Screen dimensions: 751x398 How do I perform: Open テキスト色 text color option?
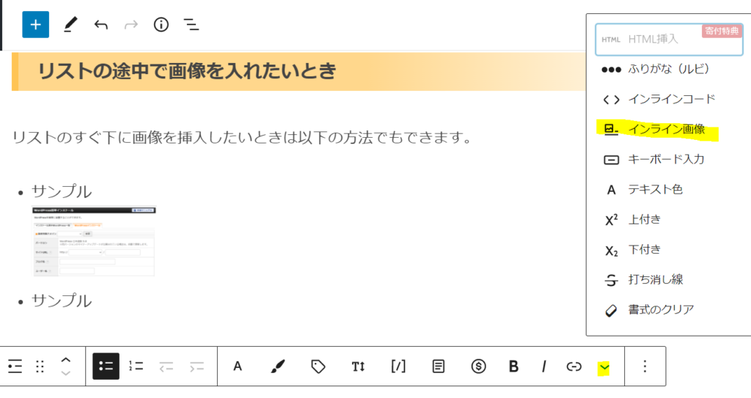coord(655,190)
